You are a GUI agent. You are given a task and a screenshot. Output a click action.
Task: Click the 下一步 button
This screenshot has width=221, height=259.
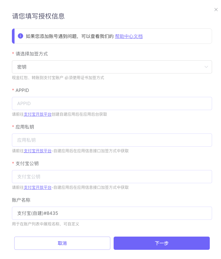pos(162,243)
